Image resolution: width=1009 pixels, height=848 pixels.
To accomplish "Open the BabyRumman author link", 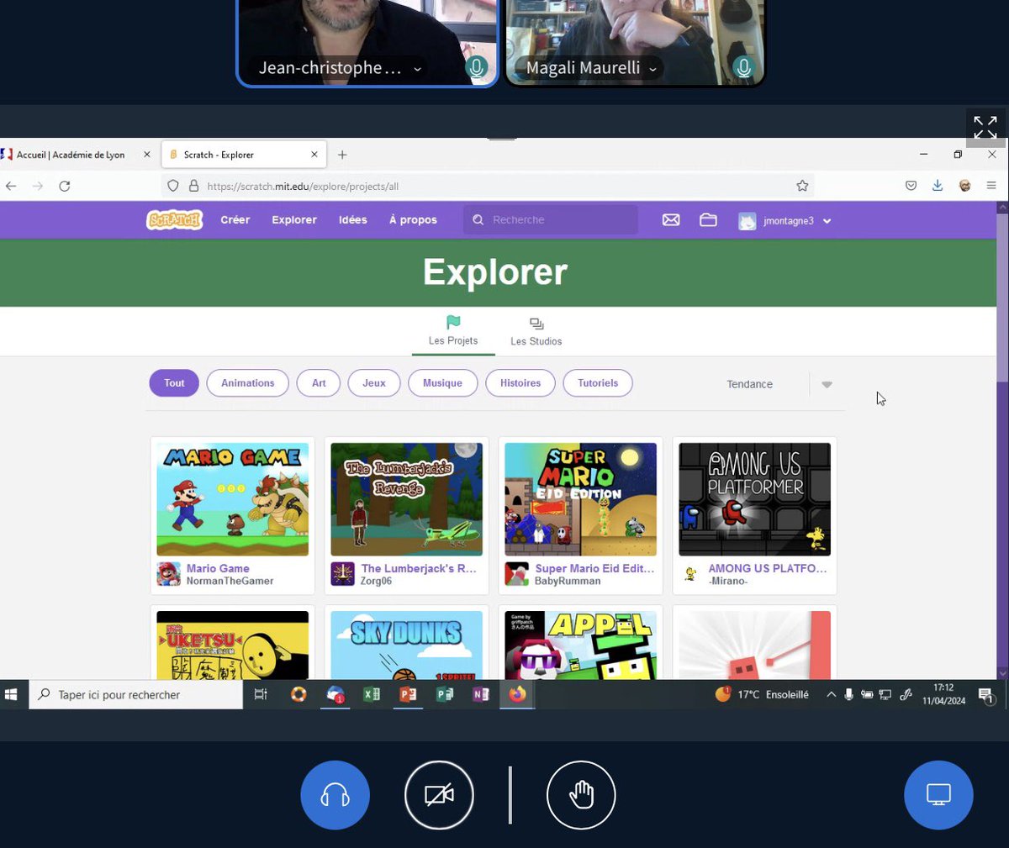I will (x=568, y=581).
